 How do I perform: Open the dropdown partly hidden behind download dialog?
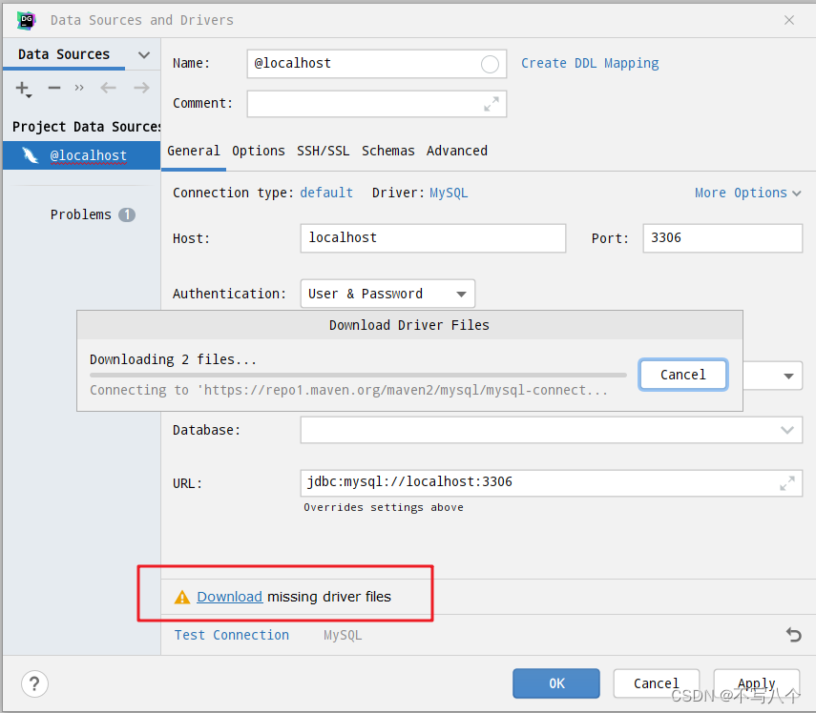[x=788, y=376]
